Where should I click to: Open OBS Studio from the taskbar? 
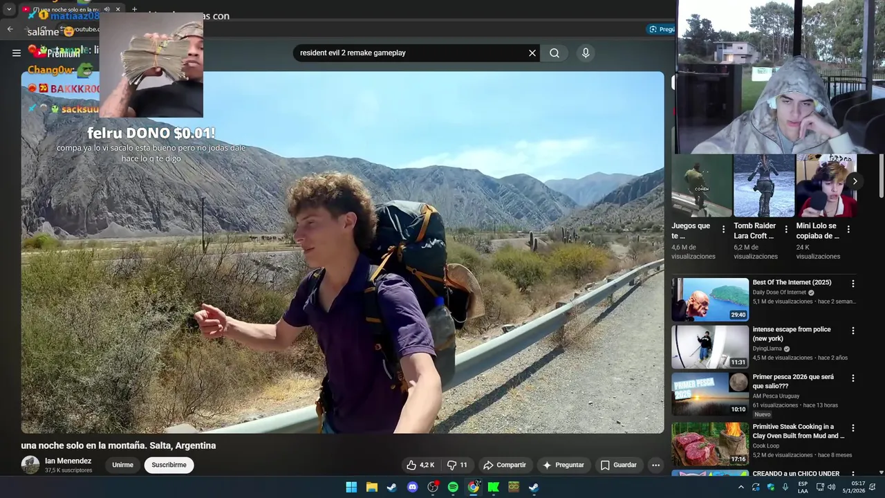click(x=433, y=487)
